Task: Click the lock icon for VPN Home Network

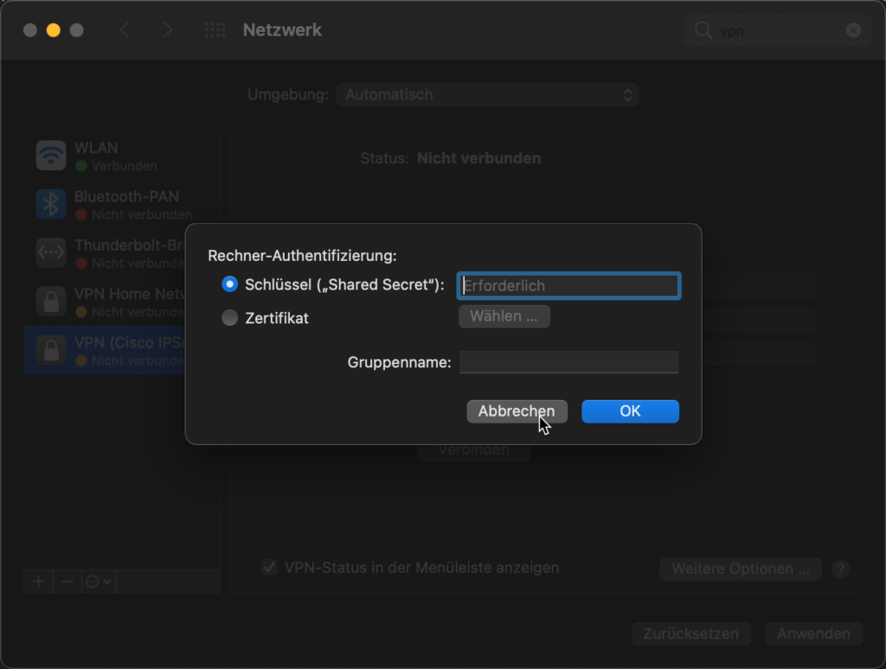Action: [51, 301]
